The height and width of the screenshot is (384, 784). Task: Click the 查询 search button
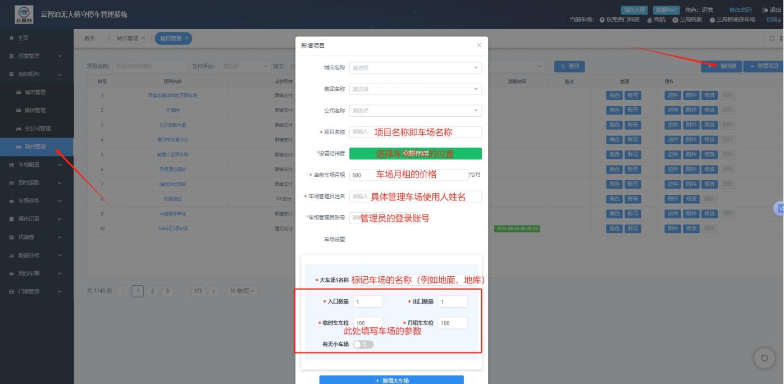(x=569, y=67)
